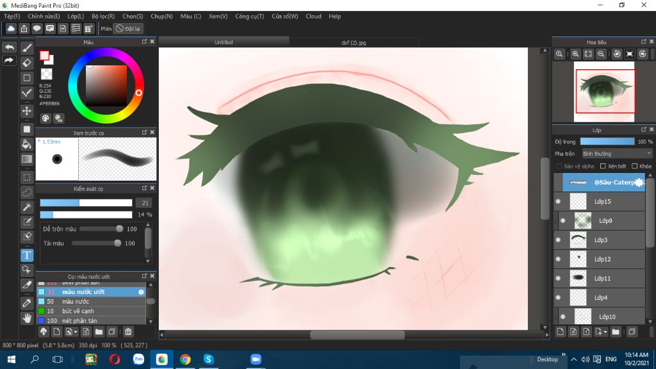Hide layer Lớp11
The height and width of the screenshot is (369, 656).
(x=558, y=278)
